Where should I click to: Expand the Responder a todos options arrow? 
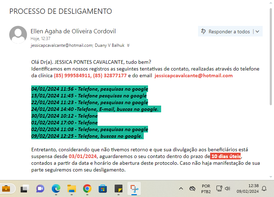257,32
